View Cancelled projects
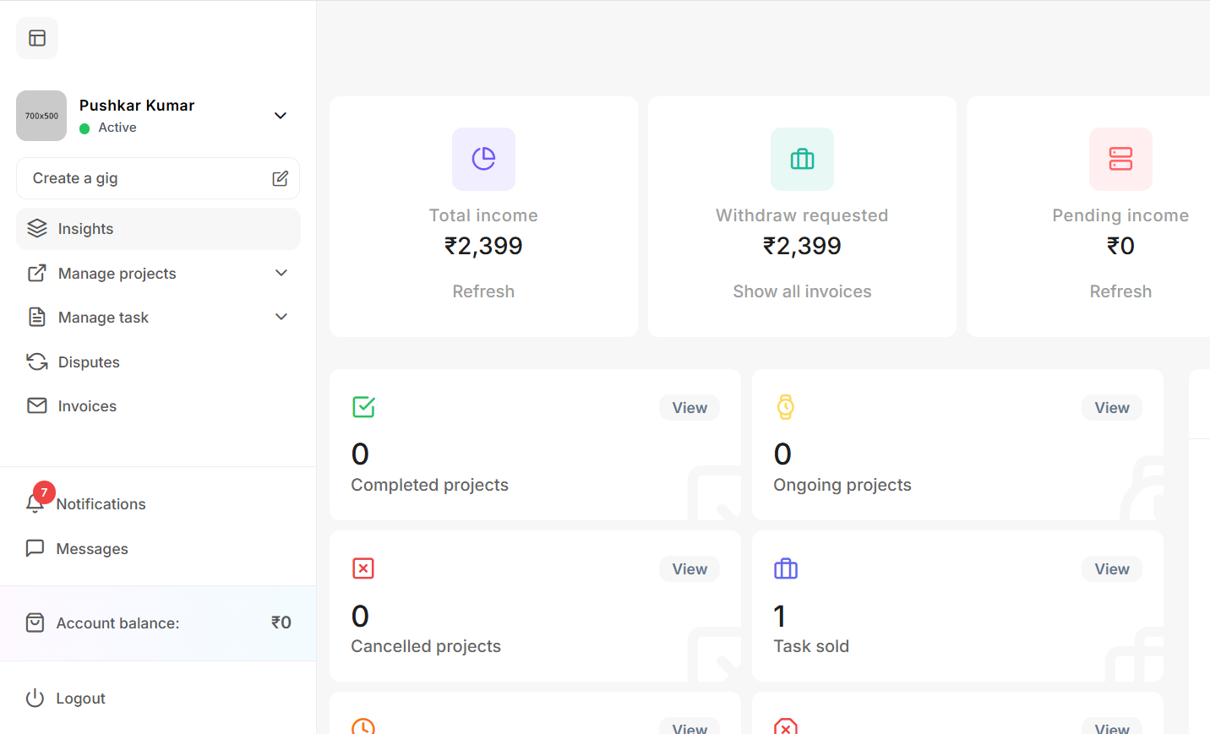This screenshot has height=734, width=1210. (689, 569)
